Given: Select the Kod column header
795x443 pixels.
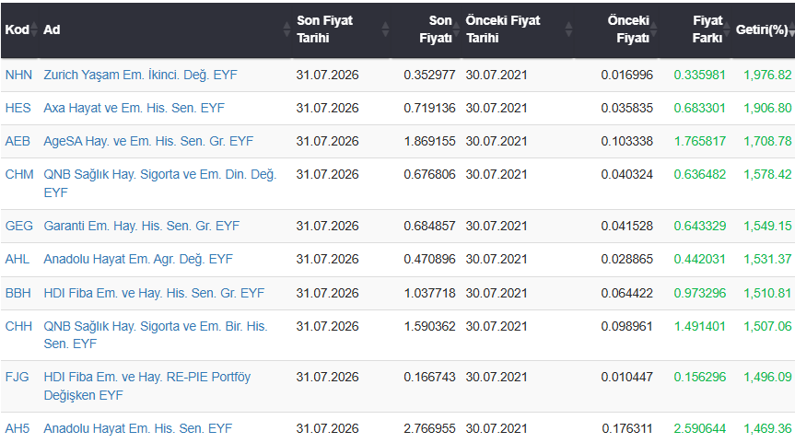Looking at the screenshot, I should point(17,29).
